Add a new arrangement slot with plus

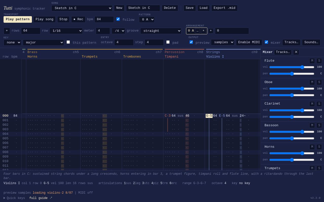pos(211,31)
